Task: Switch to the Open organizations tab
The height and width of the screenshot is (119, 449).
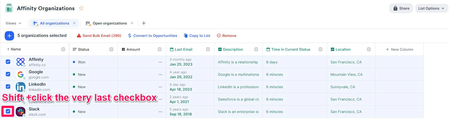Action: pyautogui.click(x=110, y=23)
